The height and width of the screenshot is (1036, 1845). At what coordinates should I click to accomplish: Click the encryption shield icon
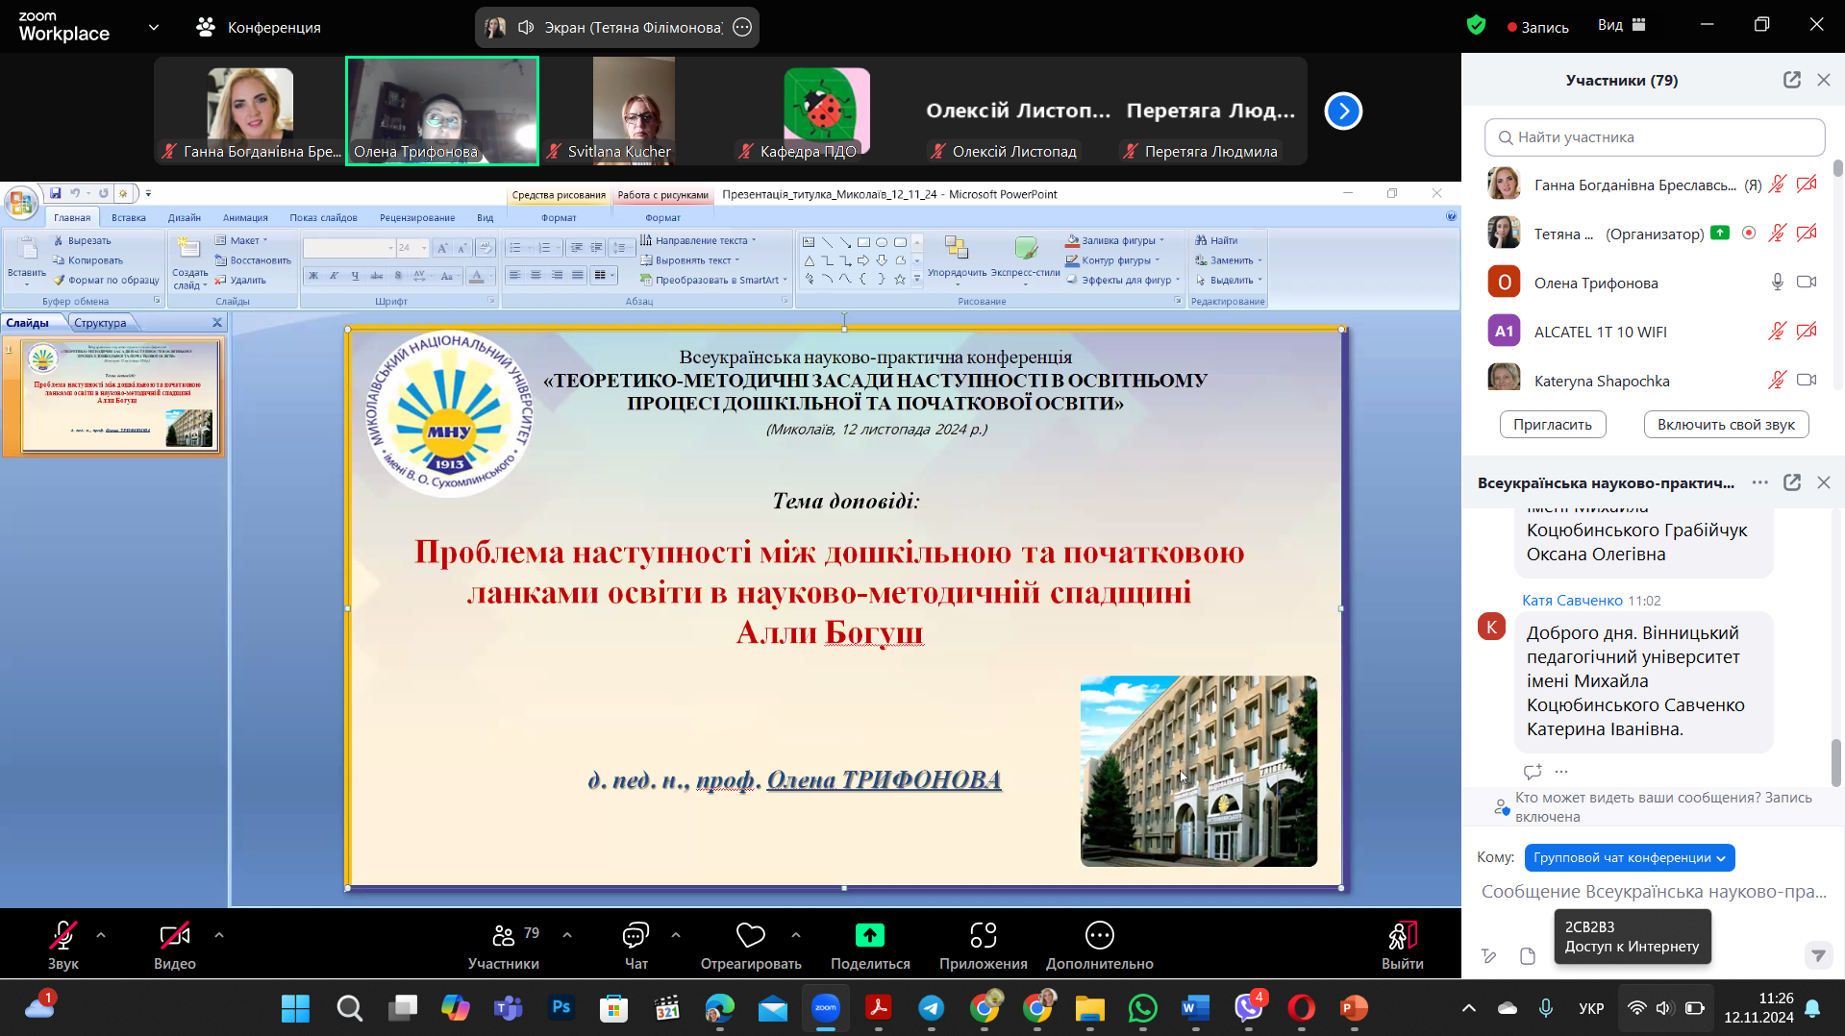(x=1476, y=26)
